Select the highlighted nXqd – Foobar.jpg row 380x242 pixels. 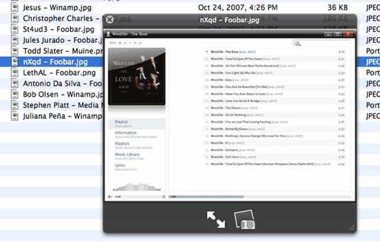coord(55,62)
